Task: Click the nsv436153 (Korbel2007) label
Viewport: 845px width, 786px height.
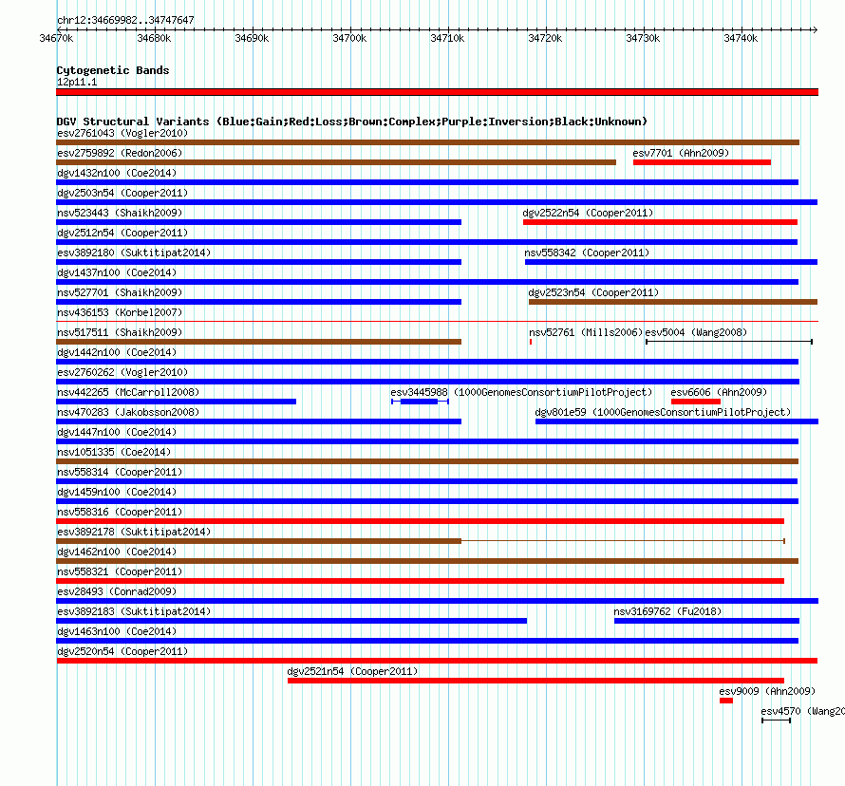Action: tap(120, 312)
